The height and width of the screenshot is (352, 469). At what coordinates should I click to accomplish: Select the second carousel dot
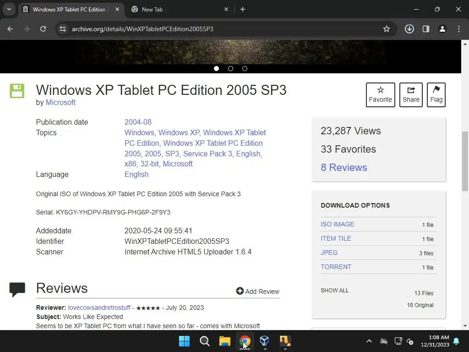point(231,69)
